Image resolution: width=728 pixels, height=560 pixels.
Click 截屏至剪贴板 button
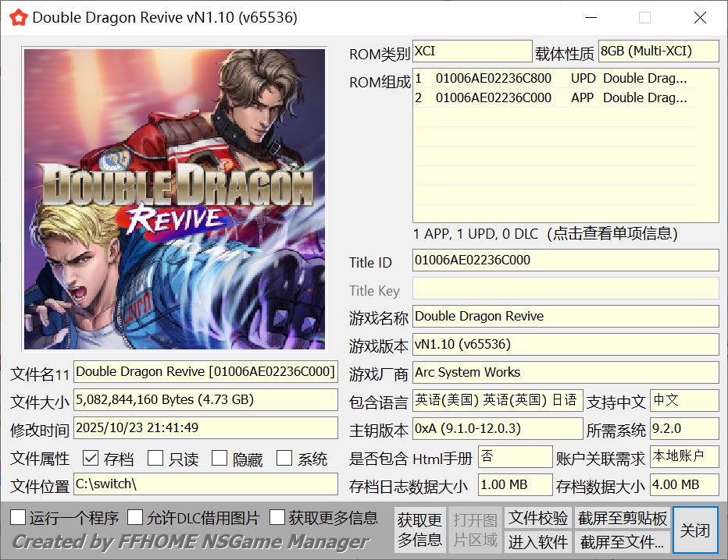coord(622,518)
